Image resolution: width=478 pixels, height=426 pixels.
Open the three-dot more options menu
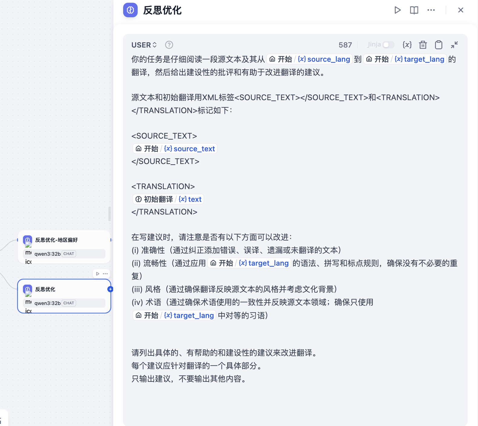pos(431,10)
